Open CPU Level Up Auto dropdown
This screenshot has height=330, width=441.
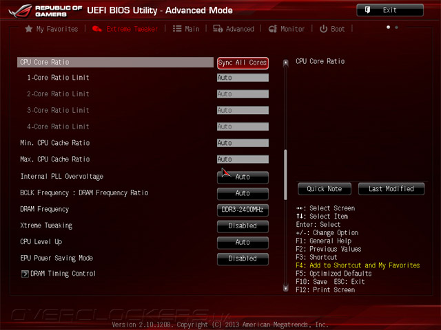(243, 242)
